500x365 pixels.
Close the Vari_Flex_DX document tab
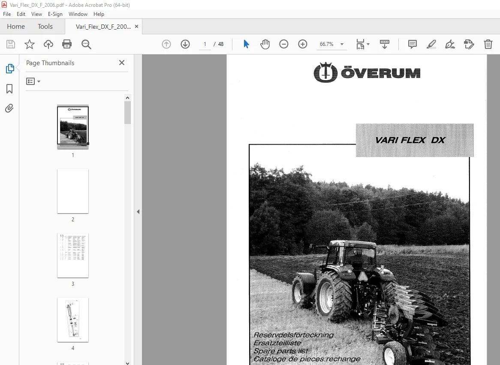(x=136, y=27)
